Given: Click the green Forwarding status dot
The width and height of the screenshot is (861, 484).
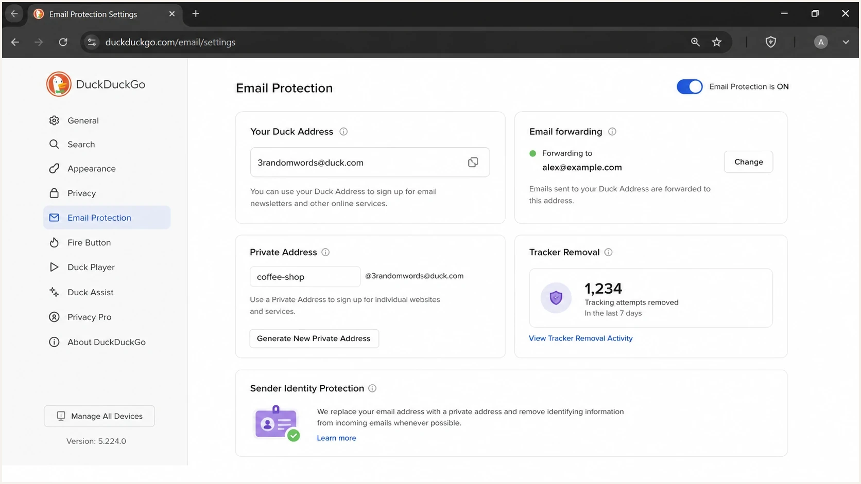Looking at the screenshot, I should [532, 153].
